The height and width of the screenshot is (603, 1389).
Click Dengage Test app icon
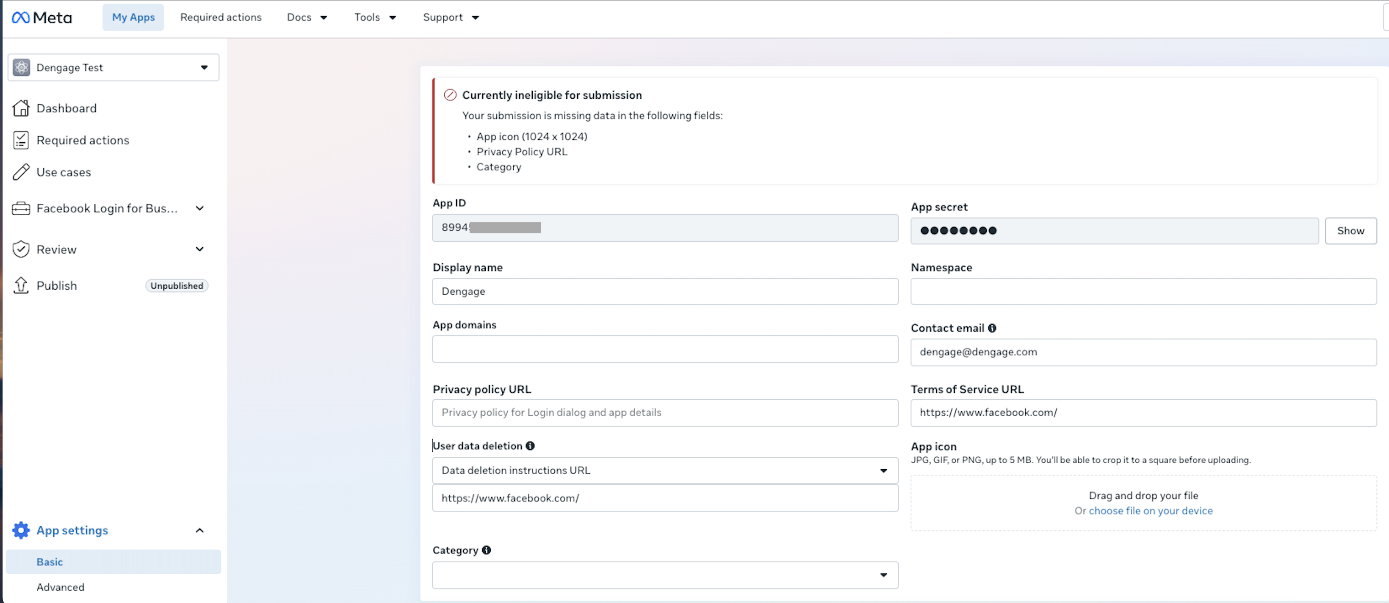22,67
